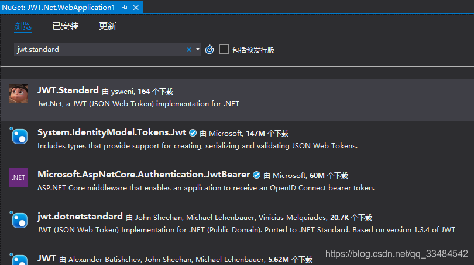Select the JWT.Standard package avatar icon
The height and width of the screenshot is (265, 474).
coord(19,93)
